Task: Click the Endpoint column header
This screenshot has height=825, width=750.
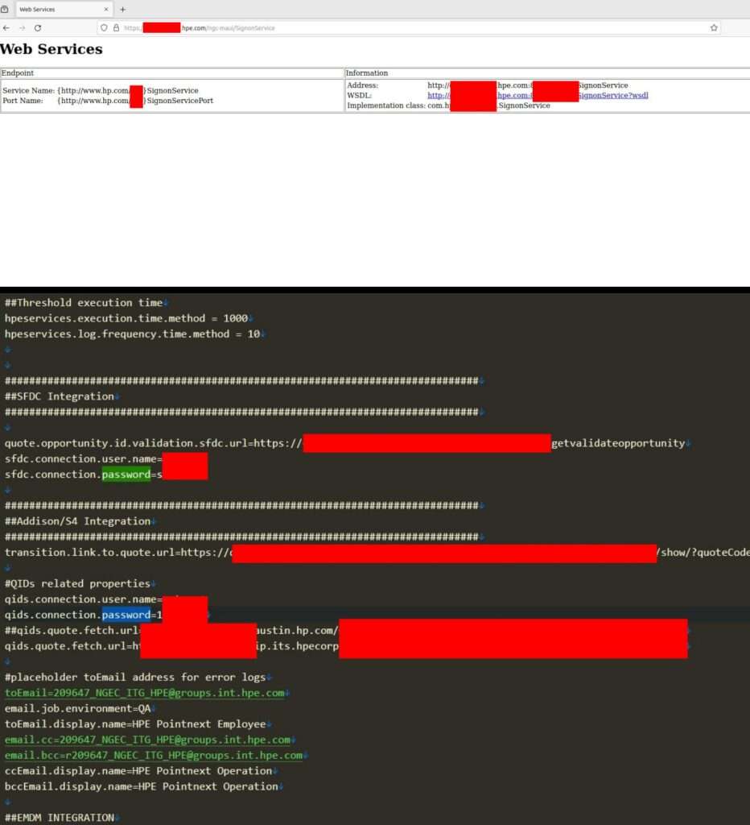Action: point(18,73)
